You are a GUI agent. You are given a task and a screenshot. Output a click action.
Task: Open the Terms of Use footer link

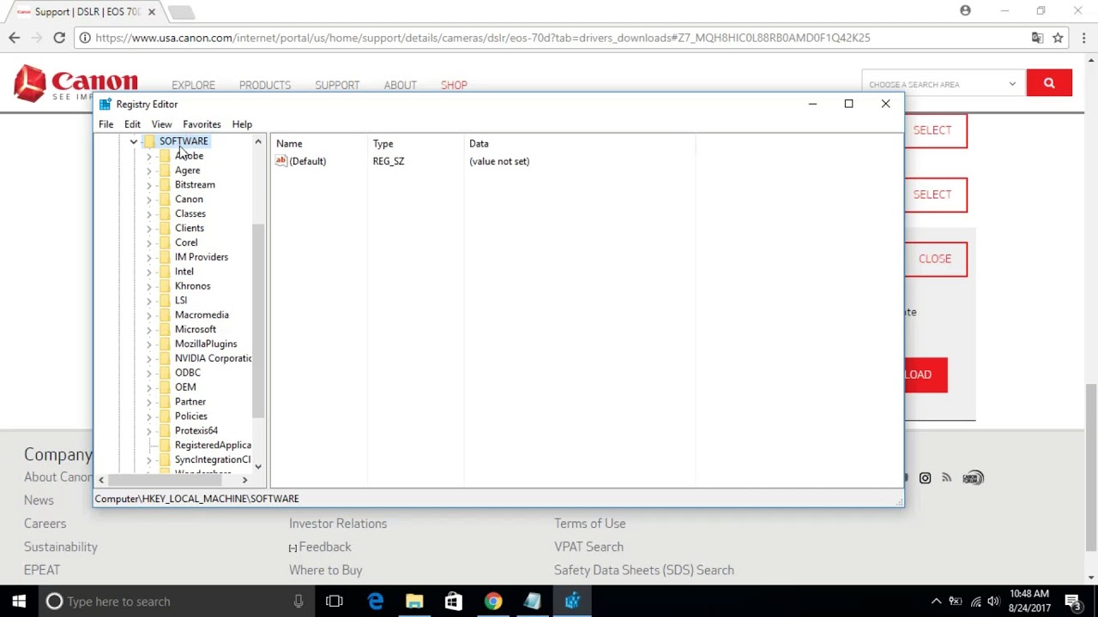point(589,524)
